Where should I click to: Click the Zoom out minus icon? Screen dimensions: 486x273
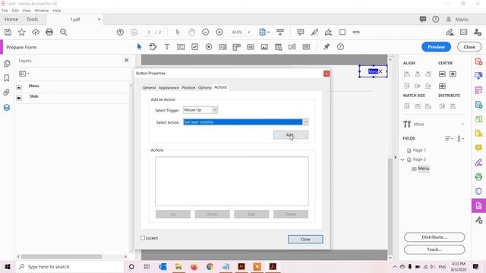(205, 32)
